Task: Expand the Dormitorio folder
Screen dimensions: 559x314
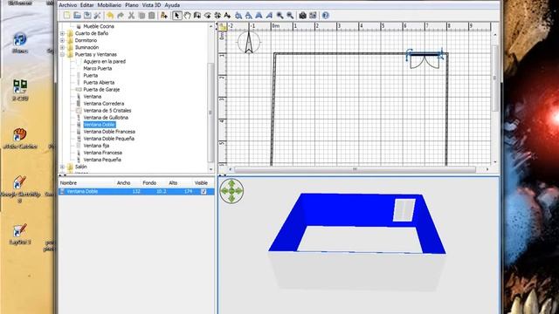Action: click(x=62, y=41)
